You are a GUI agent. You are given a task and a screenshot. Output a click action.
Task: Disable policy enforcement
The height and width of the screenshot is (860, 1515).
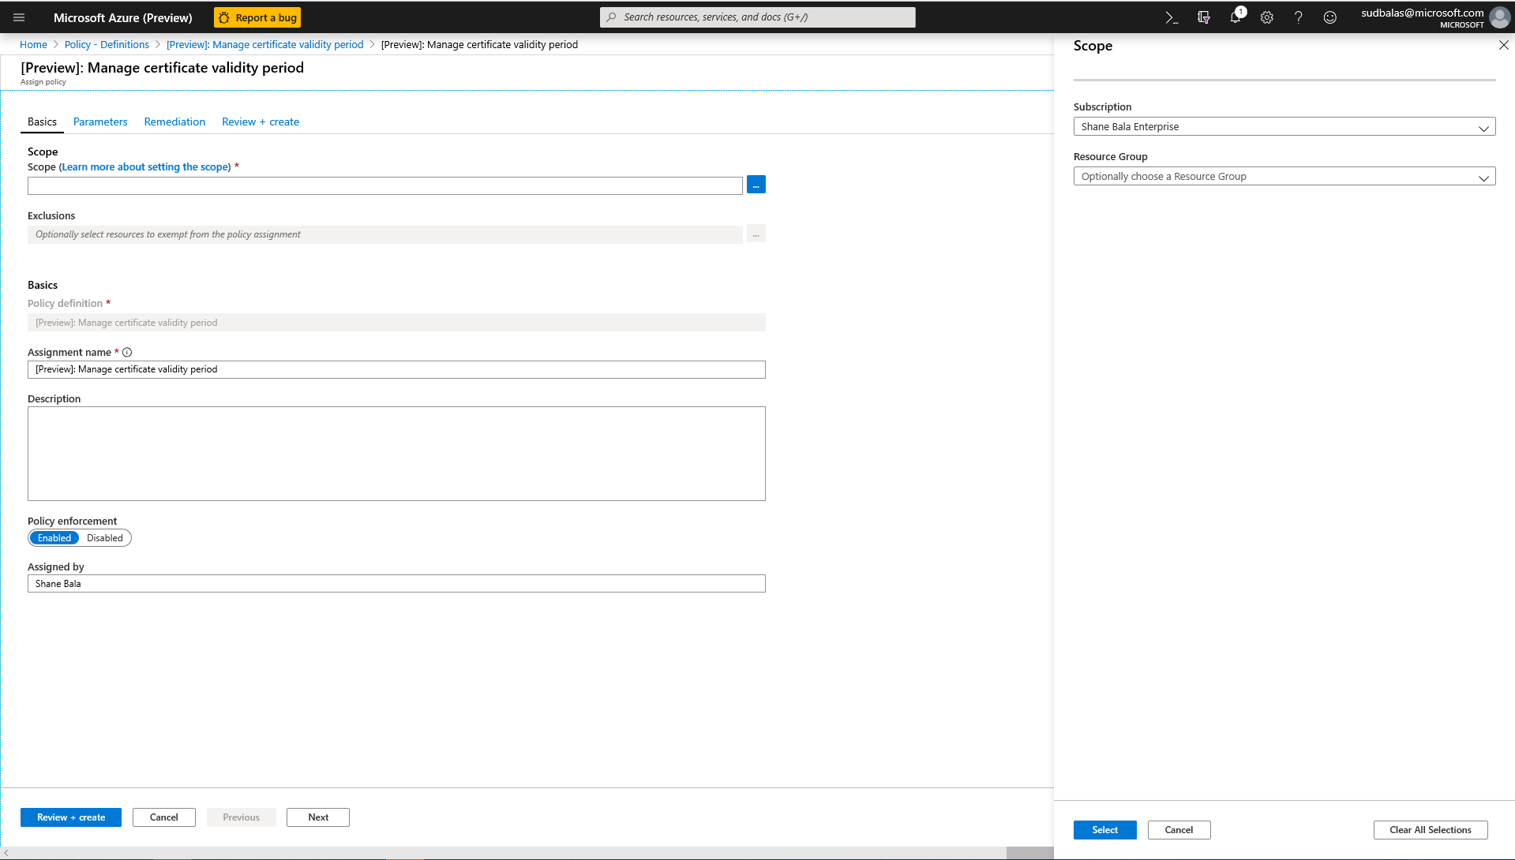(x=105, y=537)
